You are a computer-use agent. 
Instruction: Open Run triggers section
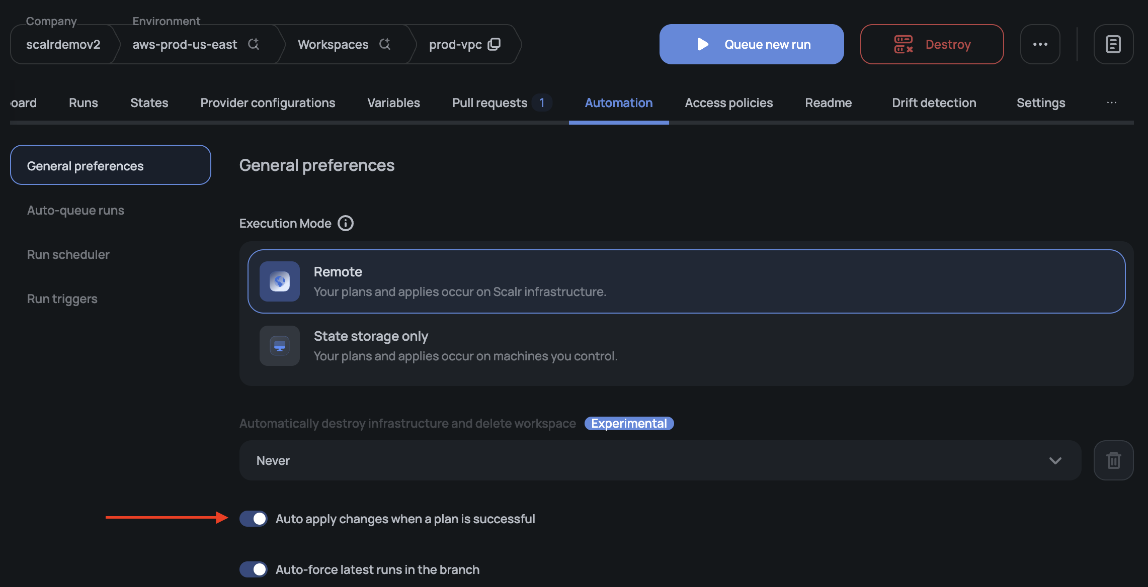pyautogui.click(x=62, y=299)
